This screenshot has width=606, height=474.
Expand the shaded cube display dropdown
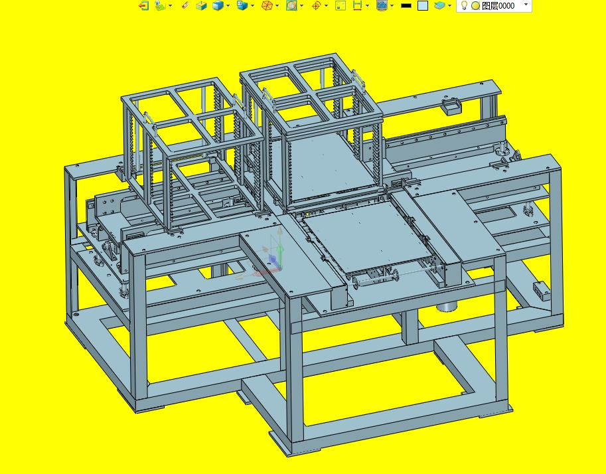[228, 5]
